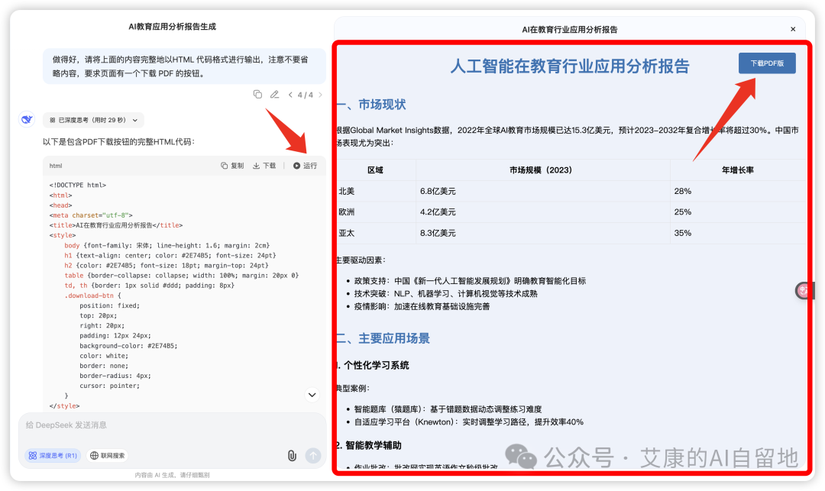
Task: Click the report title 人工智能在教育行业应用分析报告
Action: pos(570,66)
